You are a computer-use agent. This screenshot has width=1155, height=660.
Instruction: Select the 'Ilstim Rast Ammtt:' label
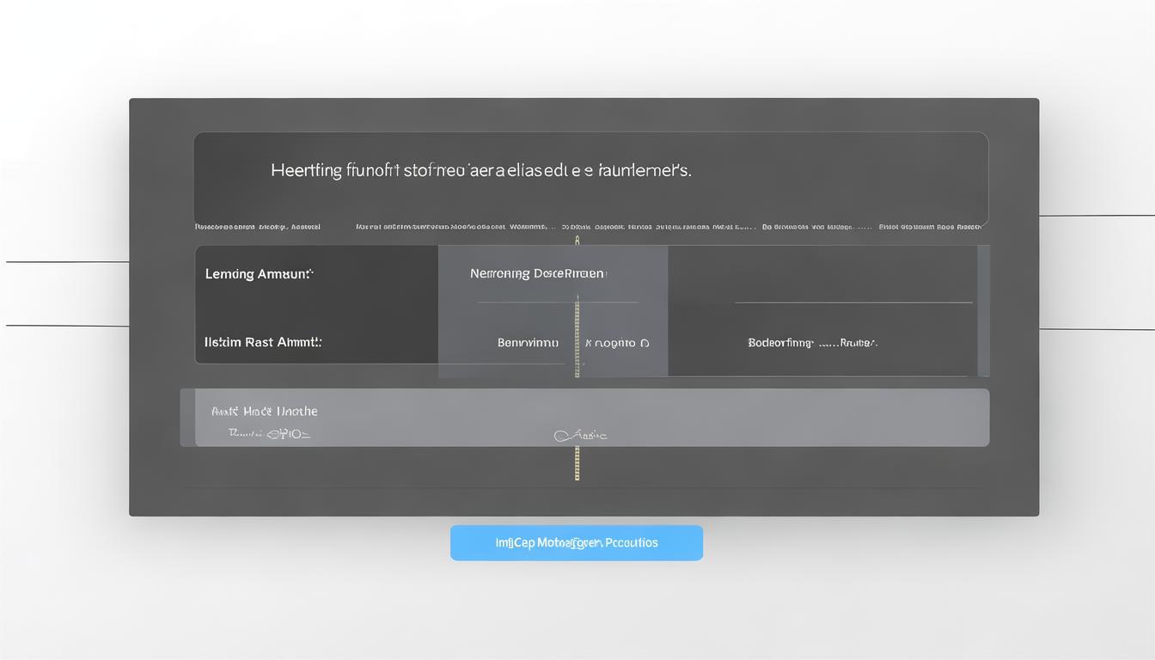click(x=263, y=342)
